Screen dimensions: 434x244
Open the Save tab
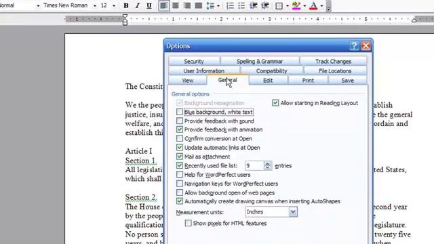[348, 81]
